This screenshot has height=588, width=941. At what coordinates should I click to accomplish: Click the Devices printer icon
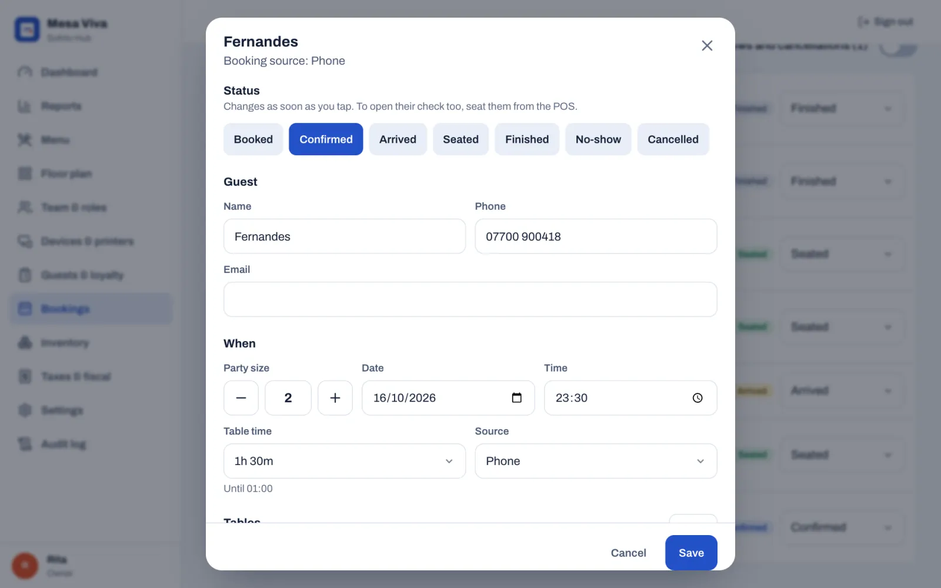coord(25,241)
